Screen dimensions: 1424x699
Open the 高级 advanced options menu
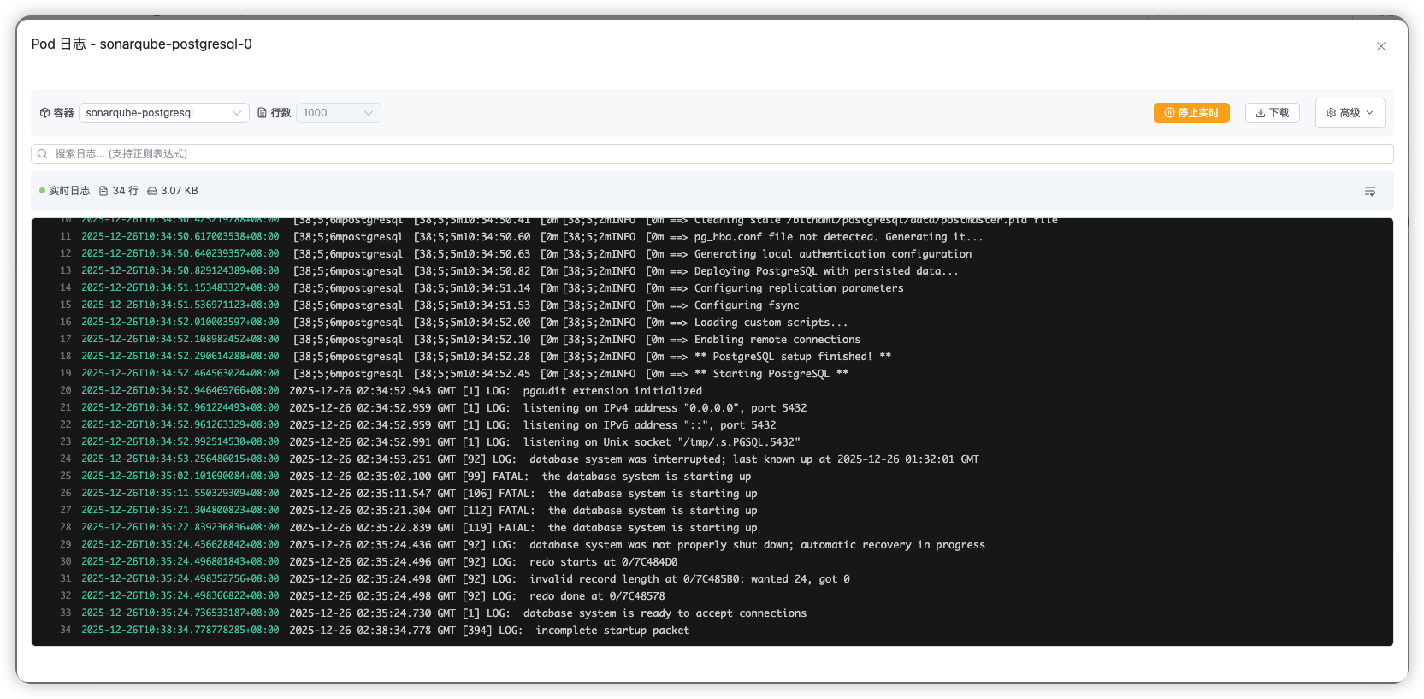click(1350, 113)
